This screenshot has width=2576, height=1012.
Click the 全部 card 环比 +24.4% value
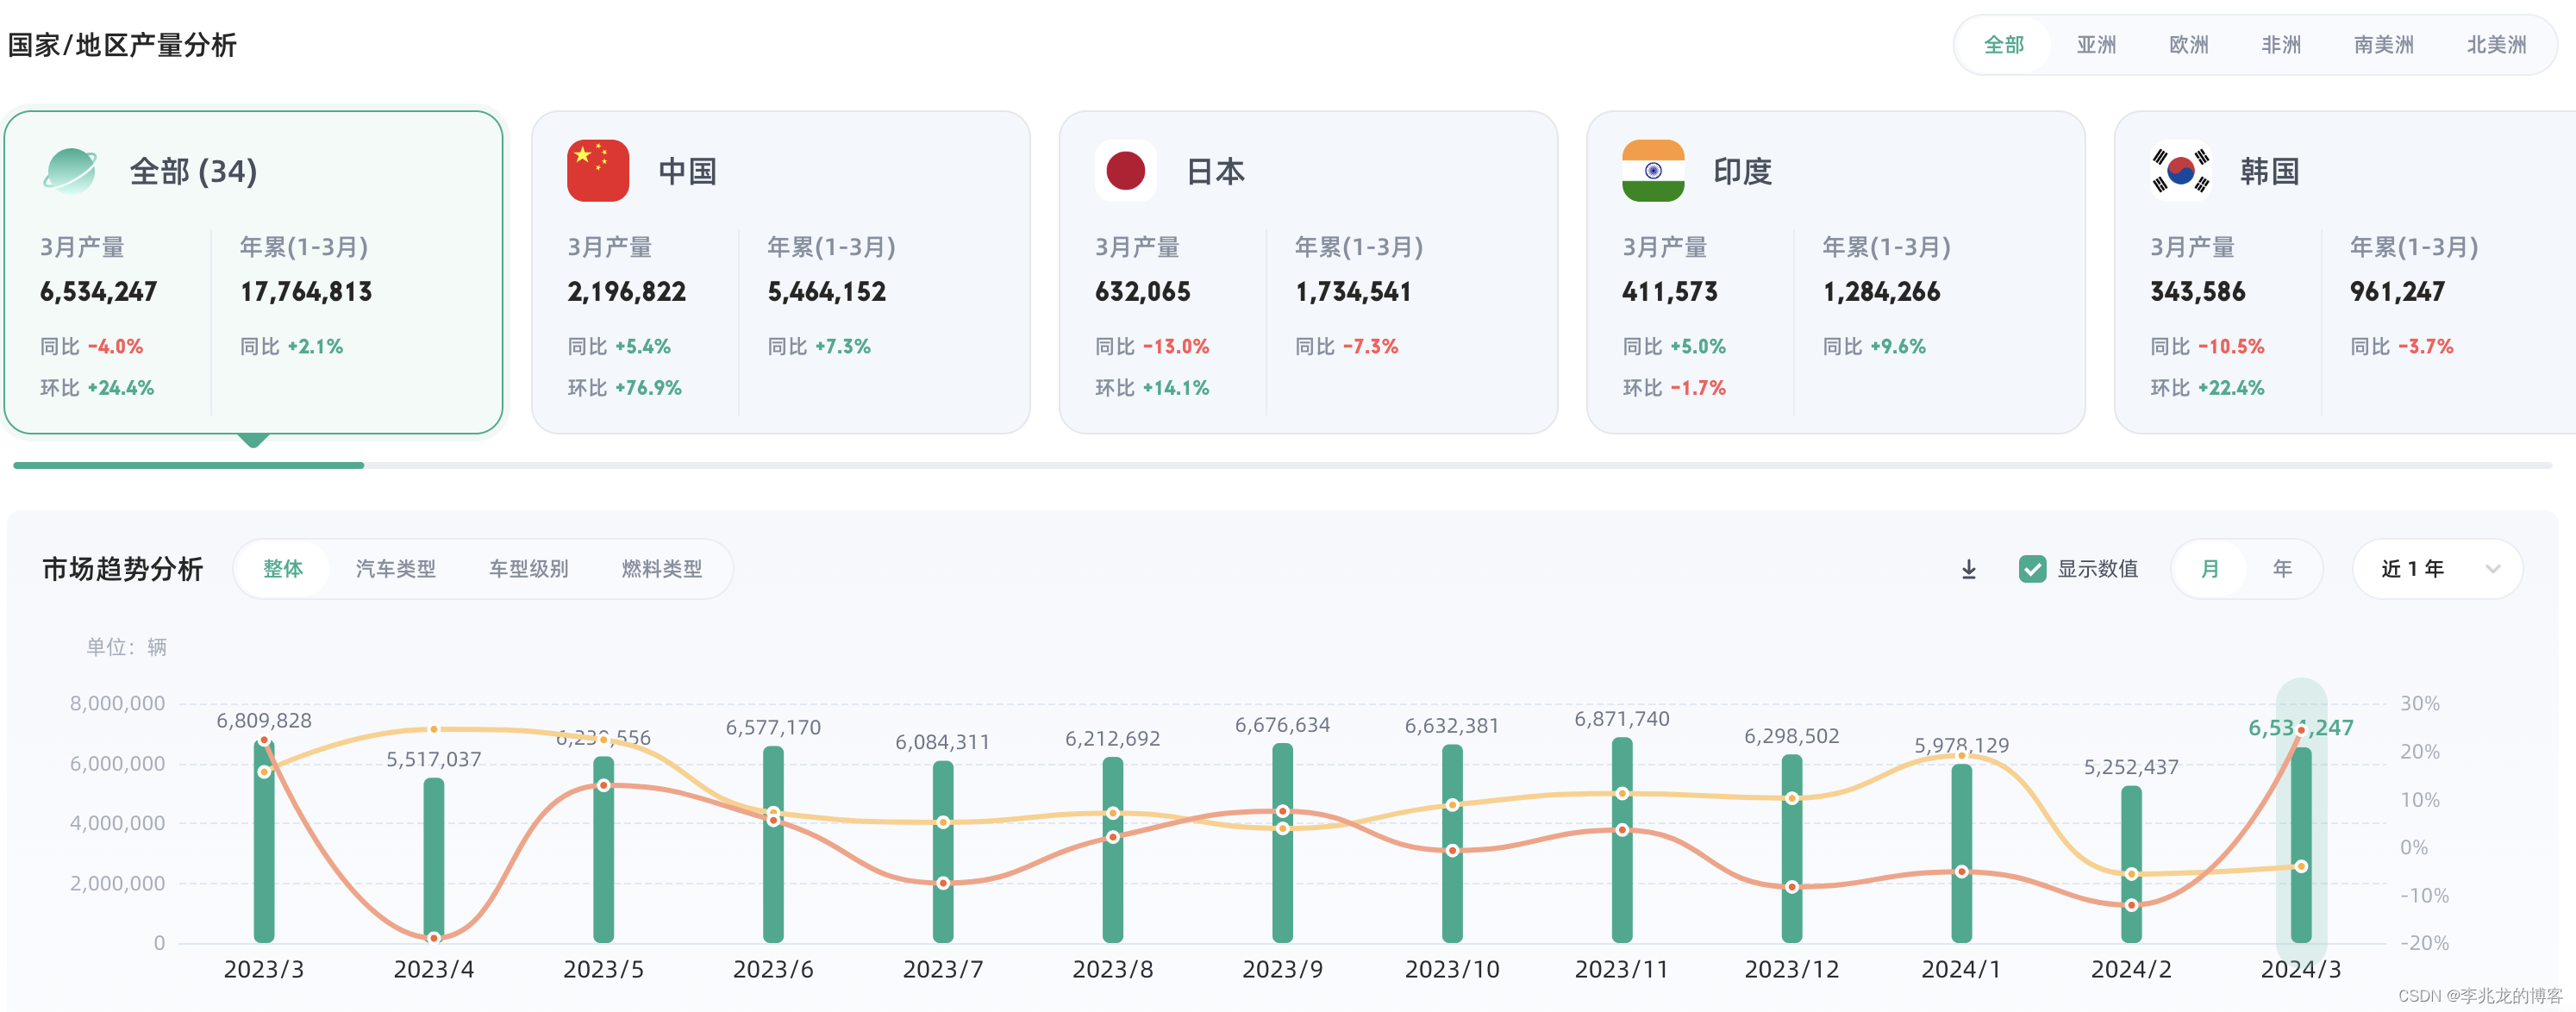coord(120,388)
